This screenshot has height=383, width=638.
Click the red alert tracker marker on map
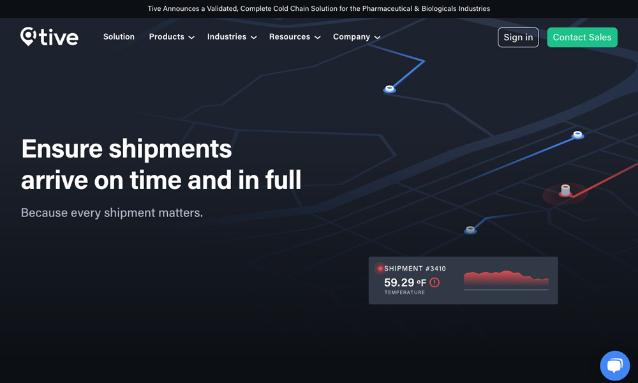click(x=565, y=190)
